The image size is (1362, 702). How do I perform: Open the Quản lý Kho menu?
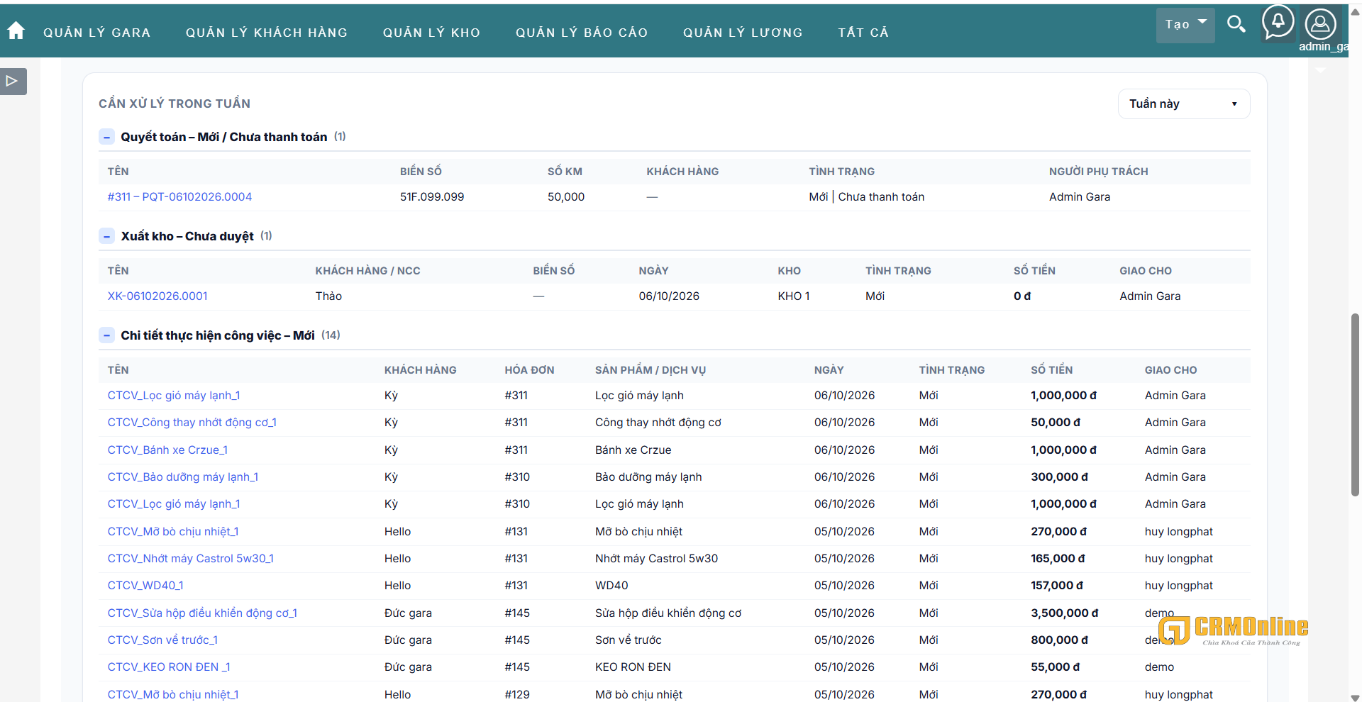tap(432, 33)
